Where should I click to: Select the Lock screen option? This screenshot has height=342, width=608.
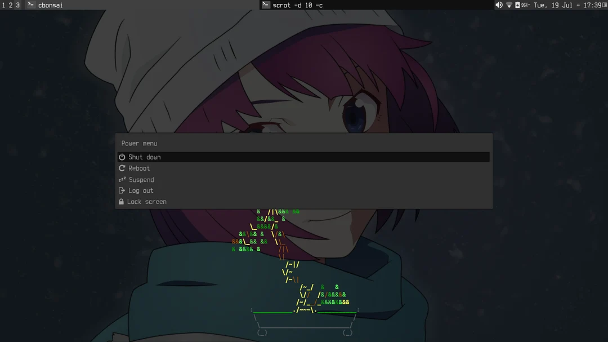[x=147, y=201]
